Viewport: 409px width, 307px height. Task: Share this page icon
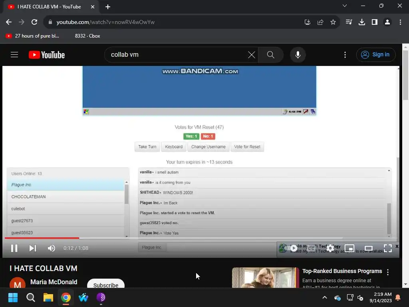pyautogui.click(x=320, y=22)
